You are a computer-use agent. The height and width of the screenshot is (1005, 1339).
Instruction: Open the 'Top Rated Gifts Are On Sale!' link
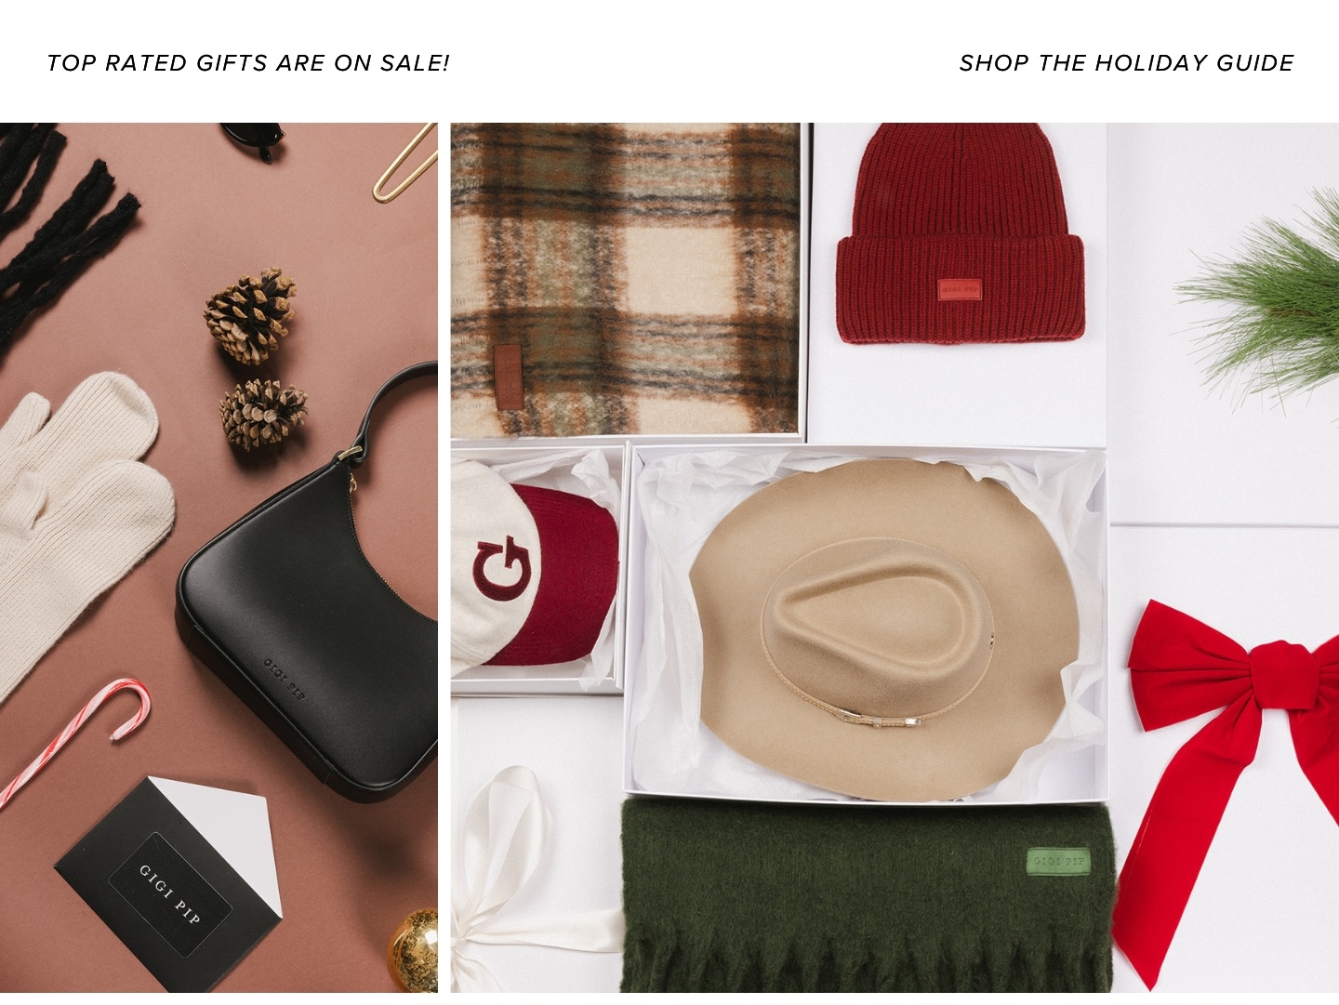(248, 63)
